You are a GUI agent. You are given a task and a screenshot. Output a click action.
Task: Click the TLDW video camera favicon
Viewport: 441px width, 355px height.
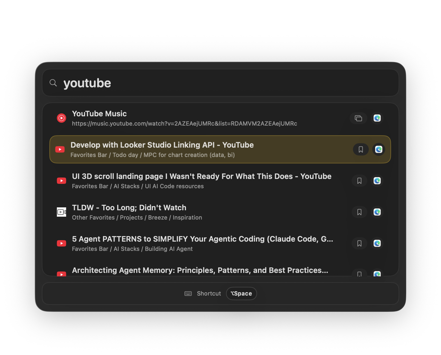62,212
